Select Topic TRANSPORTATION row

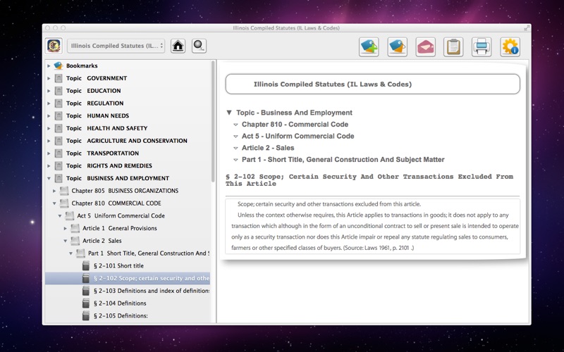(128, 153)
